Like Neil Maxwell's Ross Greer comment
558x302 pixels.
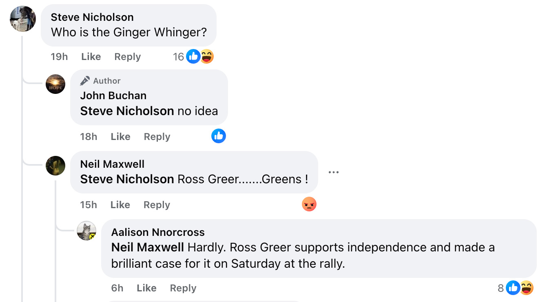click(120, 205)
